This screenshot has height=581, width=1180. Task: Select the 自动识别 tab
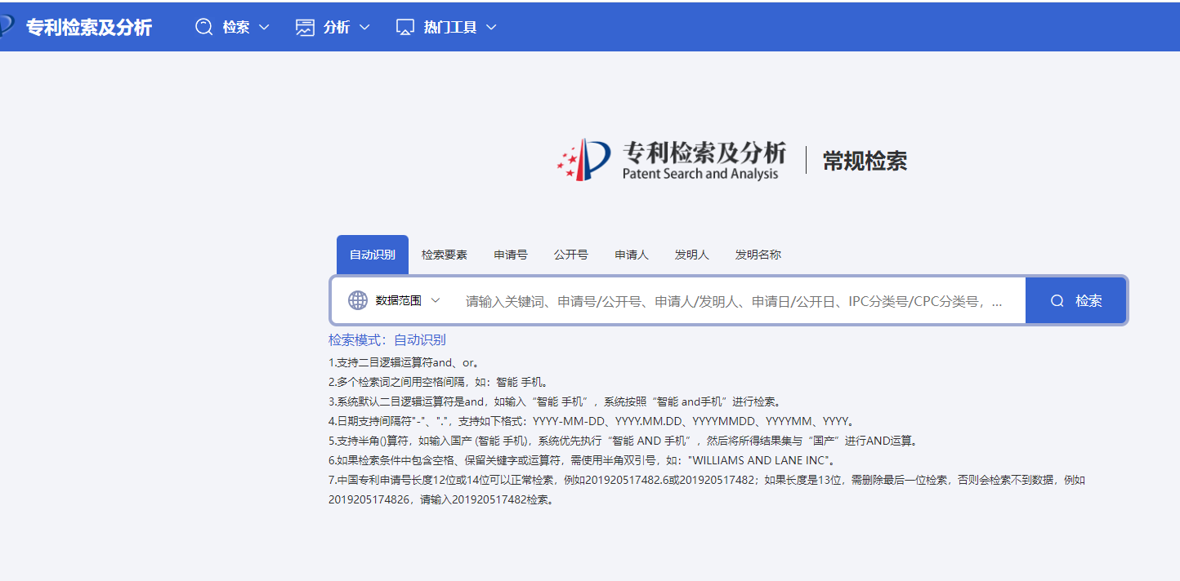point(373,255)
